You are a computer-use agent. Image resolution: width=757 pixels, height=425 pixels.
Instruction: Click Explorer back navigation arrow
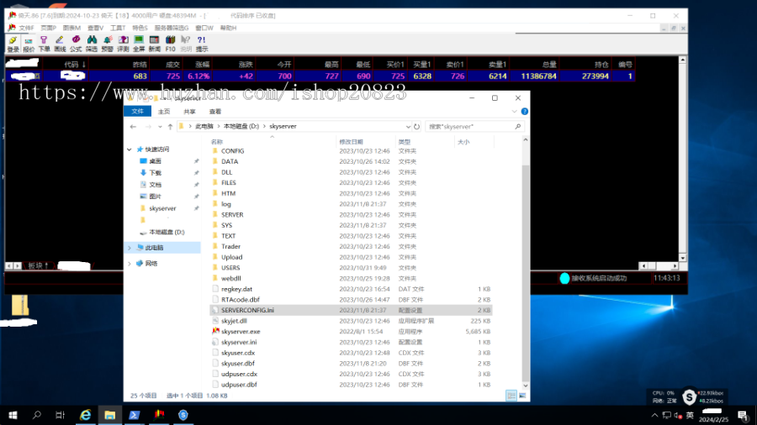133,127
